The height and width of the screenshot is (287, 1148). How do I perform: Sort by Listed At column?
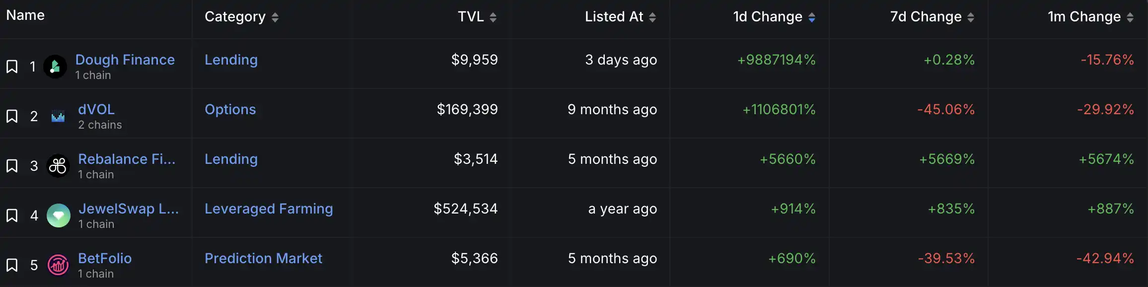(x=652, y=17)
